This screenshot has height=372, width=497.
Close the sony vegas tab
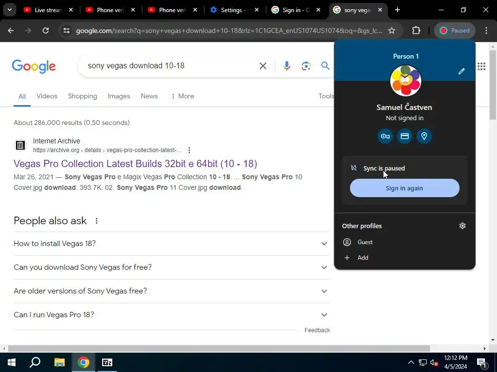point(380,10)
